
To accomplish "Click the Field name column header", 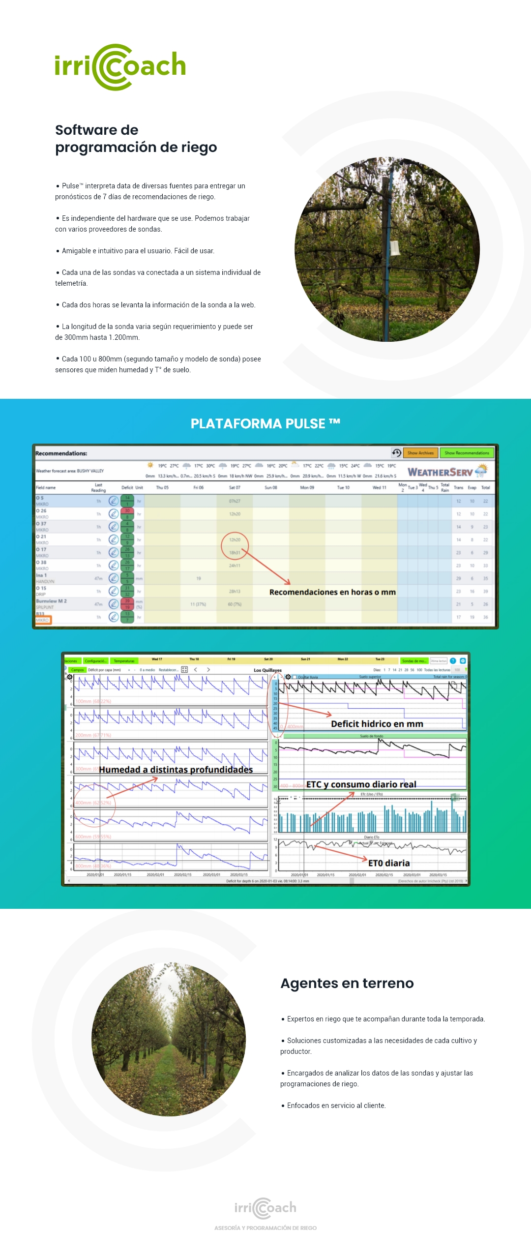I will coord(46,488).
